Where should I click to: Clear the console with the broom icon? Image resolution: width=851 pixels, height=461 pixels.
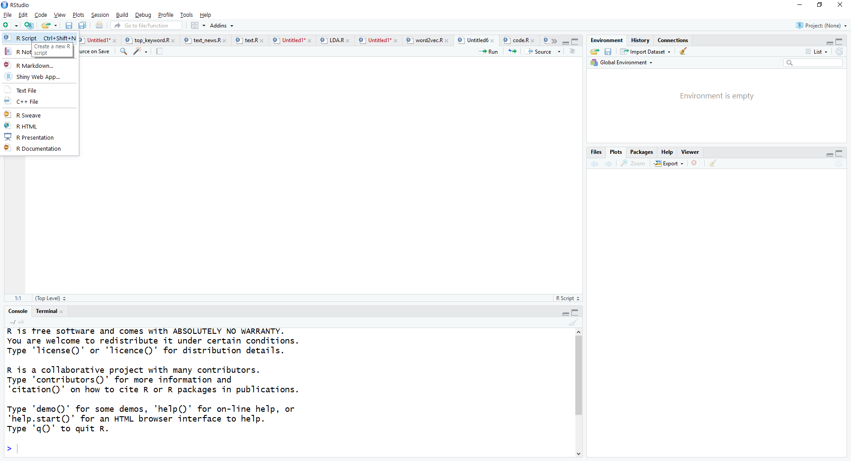tap(574, 322)
